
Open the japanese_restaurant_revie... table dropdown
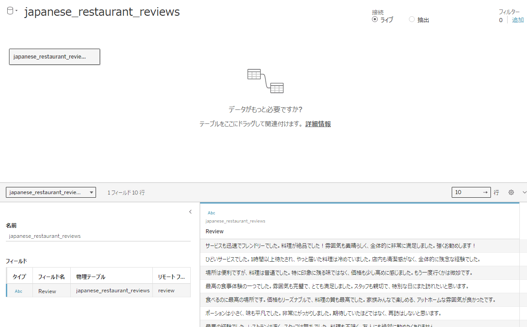[51, 192]
